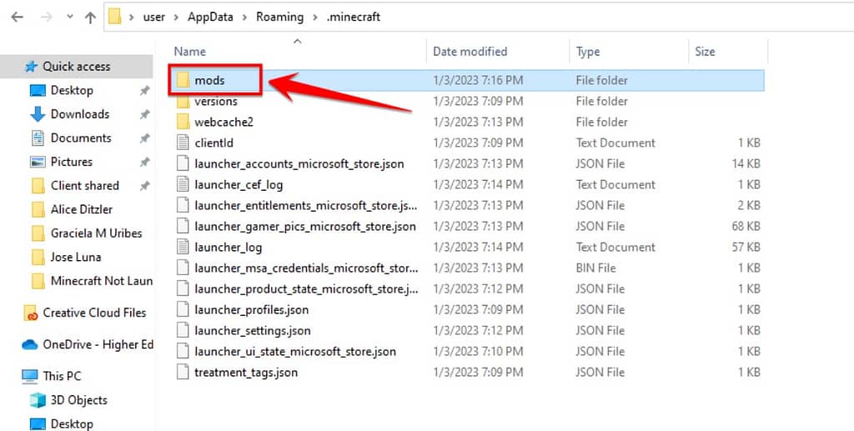This screenshot has width=854, height=431.
Task: Expand chevron between AppData and Roaming
Action: click(244, 18)
